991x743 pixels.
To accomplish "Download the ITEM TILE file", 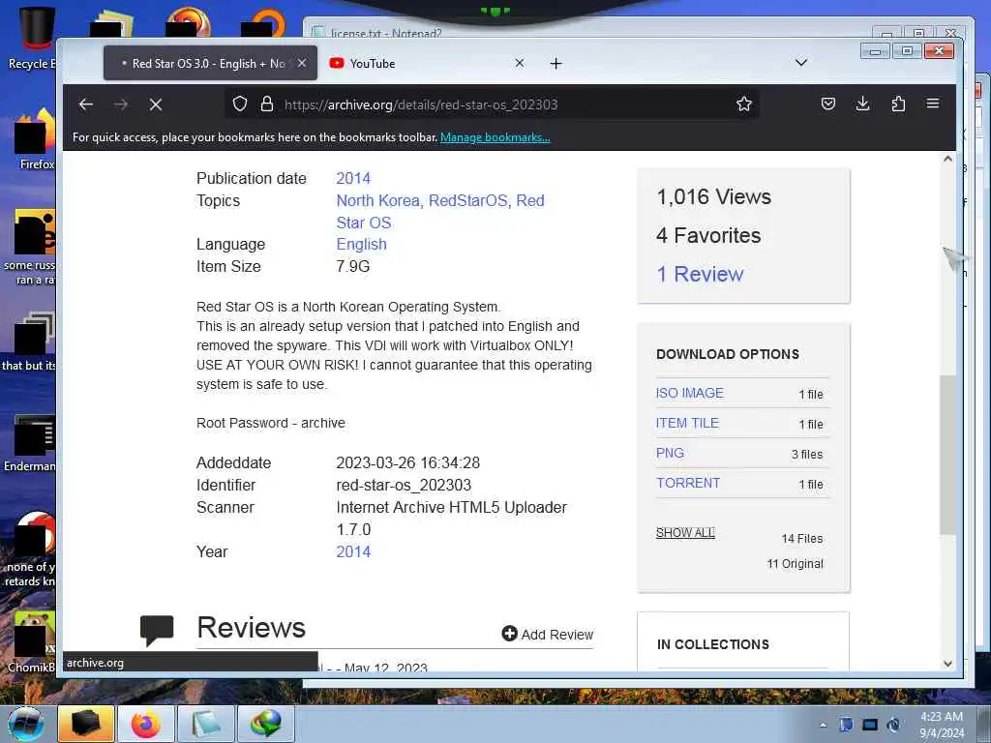I will pos(687,423).
